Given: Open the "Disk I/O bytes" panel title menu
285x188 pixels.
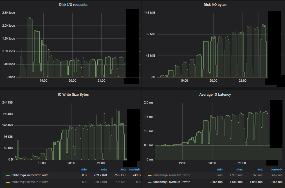Looking at the screenshot, I should pyautogui.click(x=215, y=4).
